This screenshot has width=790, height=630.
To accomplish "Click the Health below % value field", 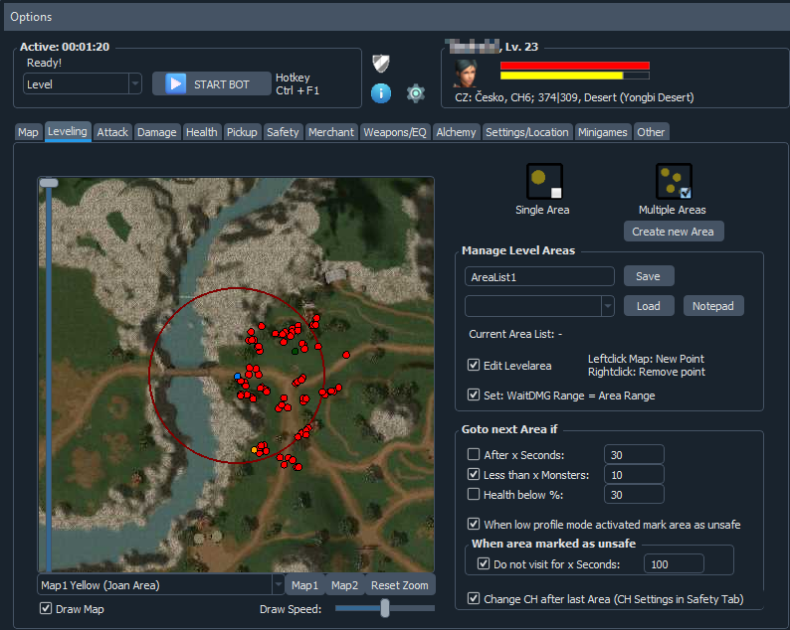I will (x=634, y=495).
